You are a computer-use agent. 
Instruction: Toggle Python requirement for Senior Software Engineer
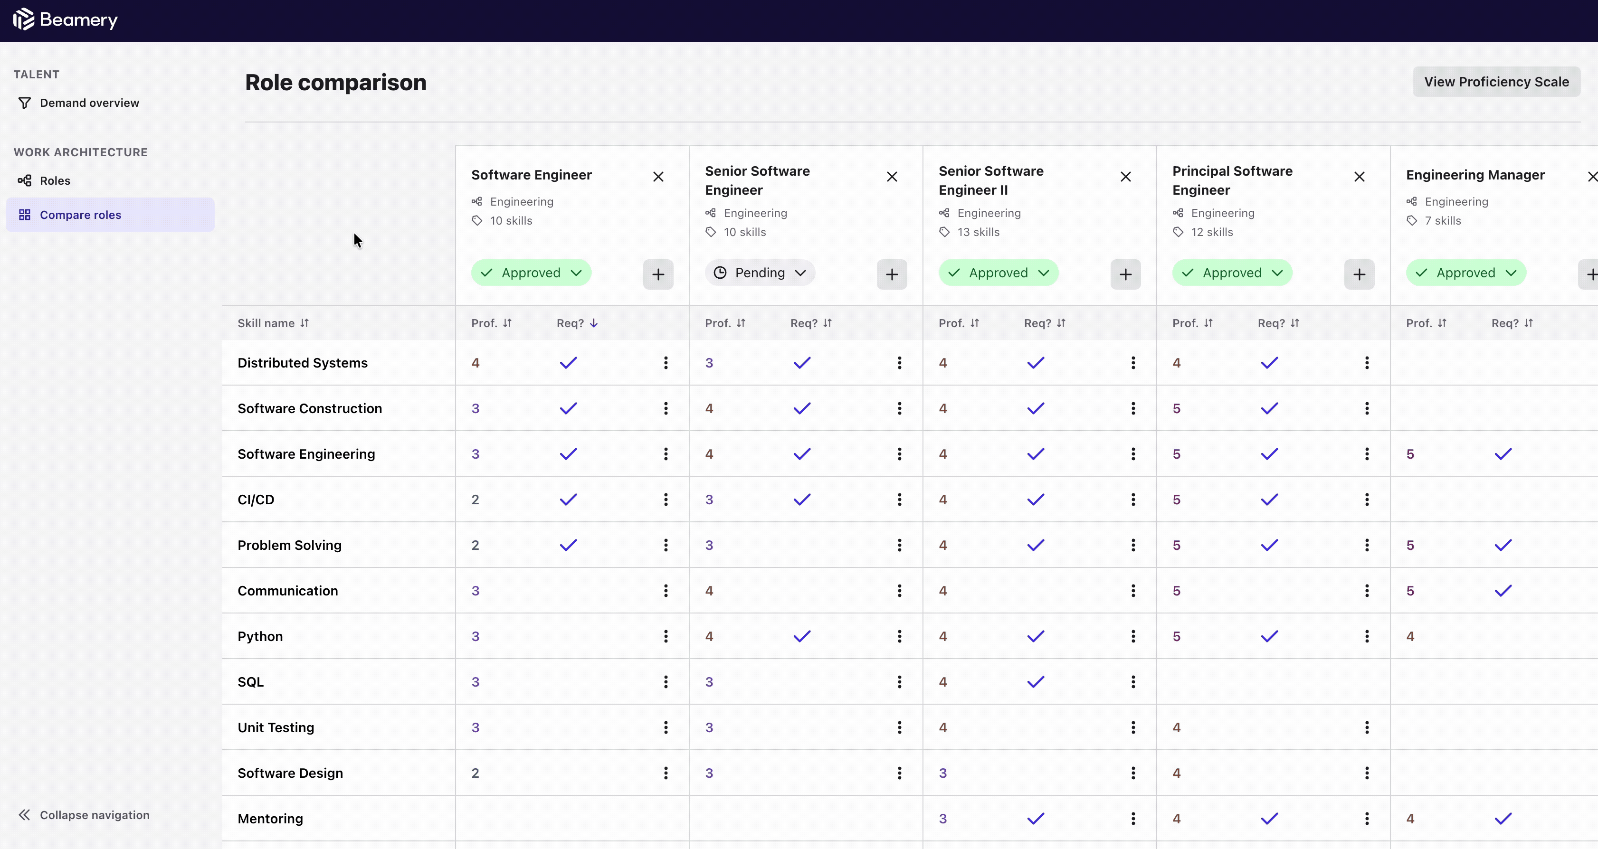tap(801, 636)
